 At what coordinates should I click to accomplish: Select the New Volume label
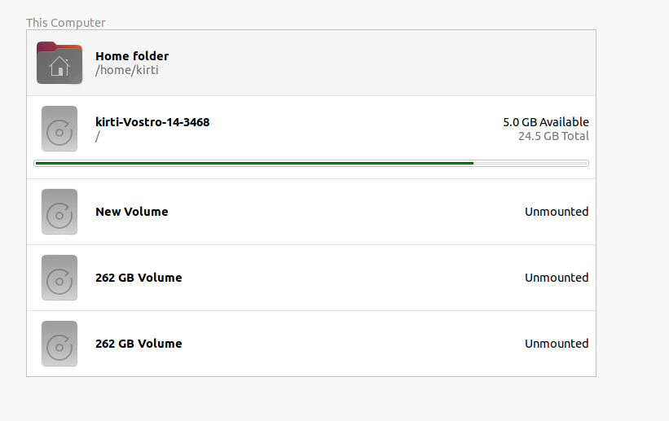coord(132,212)
